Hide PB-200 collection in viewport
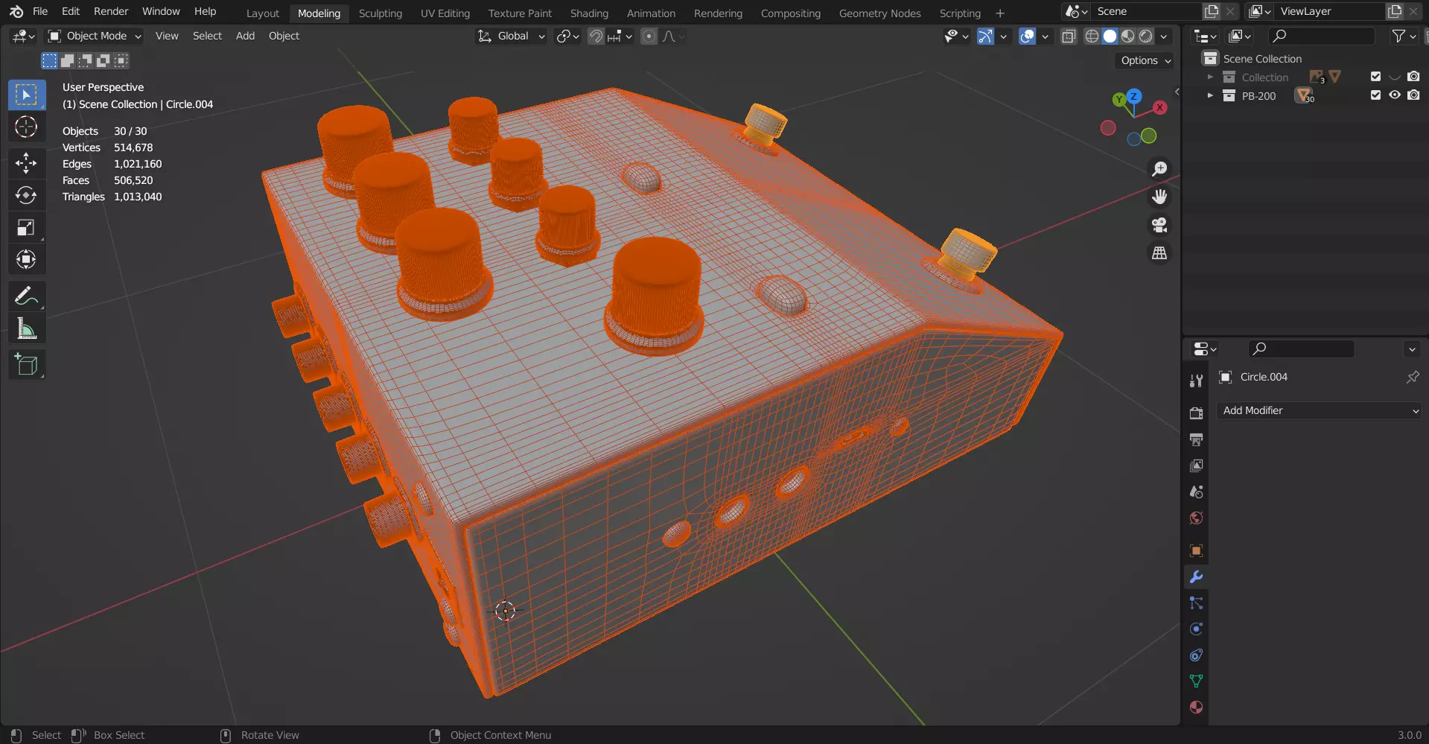The height and width of the screenshot is (744, 1429). (1395, 95)
